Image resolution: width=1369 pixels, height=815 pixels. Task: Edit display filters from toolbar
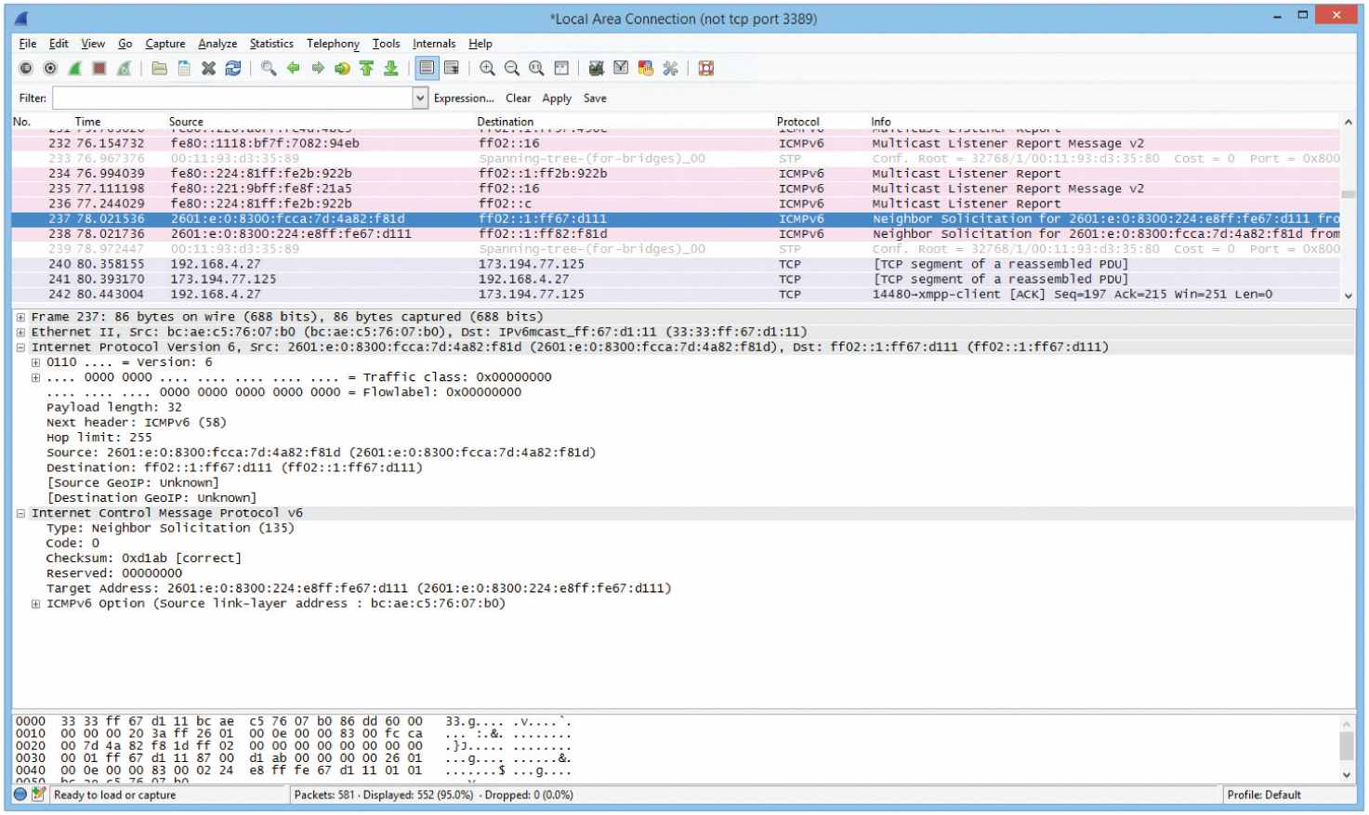[x=621, y=68]
